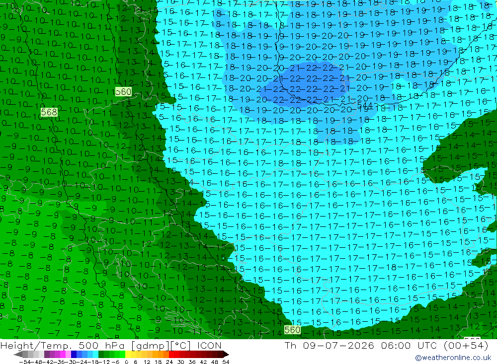
Task: Pick the cyan swatch near -18 on the legend
Action: [95, 355]
